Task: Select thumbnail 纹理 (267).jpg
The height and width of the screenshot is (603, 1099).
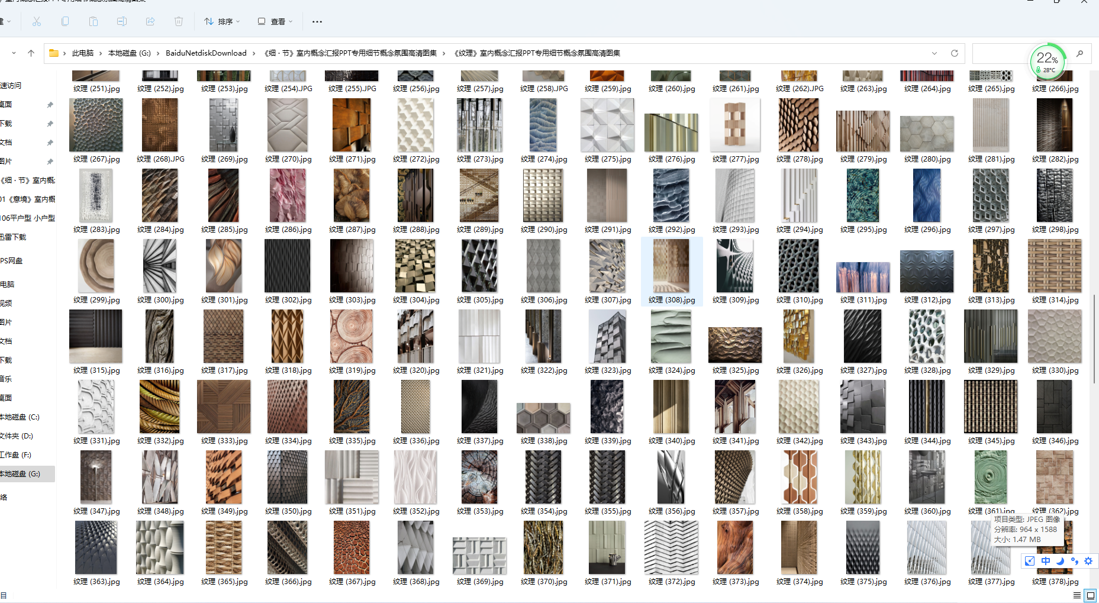Action: coord(96,125)
